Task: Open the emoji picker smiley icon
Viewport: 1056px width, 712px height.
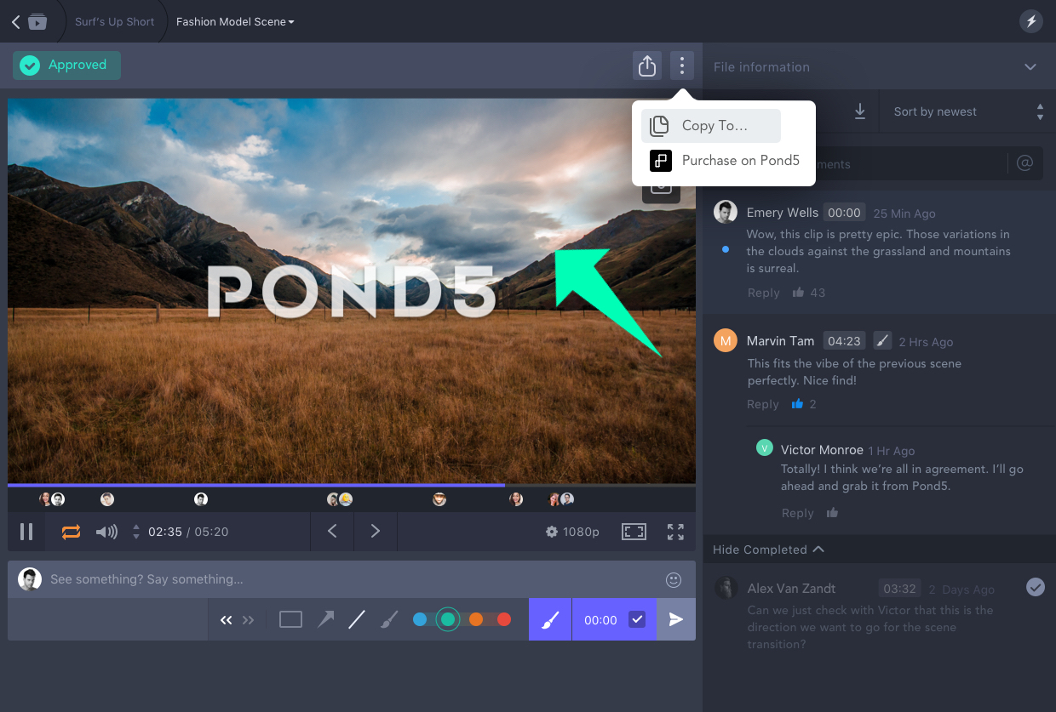Action: pyautogui.click(x=674, y=579)
